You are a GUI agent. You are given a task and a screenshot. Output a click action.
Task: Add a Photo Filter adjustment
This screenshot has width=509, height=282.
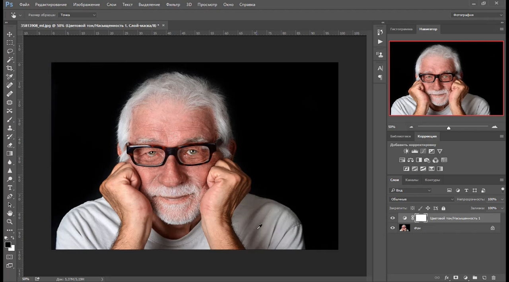tap(427, 160)
